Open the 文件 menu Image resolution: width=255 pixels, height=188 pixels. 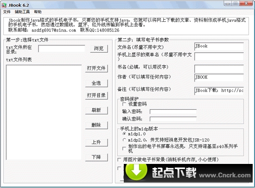[x=7, y=12]
